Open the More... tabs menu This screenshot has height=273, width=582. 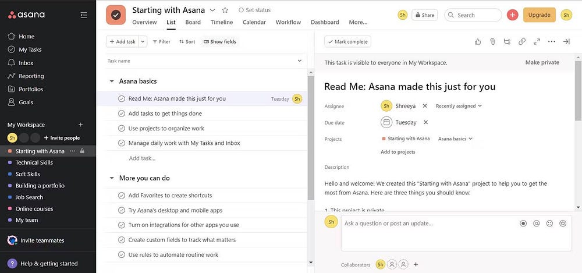pyautogui.click(x=358, y=22)
